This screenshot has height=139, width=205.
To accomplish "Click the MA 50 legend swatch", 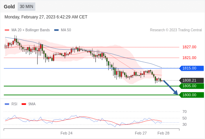I will click(x=56, y=30).
